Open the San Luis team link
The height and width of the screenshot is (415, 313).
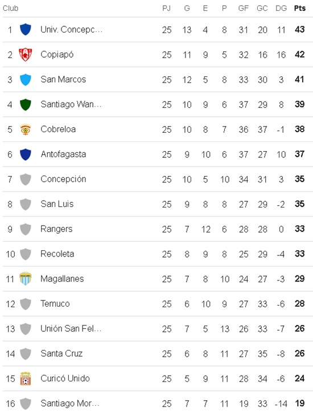pos(57,204)
